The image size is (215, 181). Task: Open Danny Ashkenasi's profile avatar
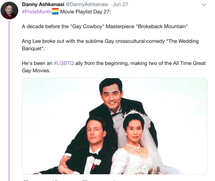click(x=9, y=10)
